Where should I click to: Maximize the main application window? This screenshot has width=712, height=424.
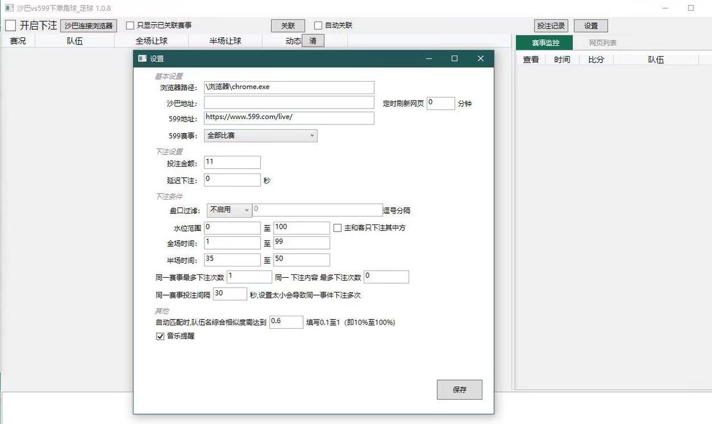(691, 8)
